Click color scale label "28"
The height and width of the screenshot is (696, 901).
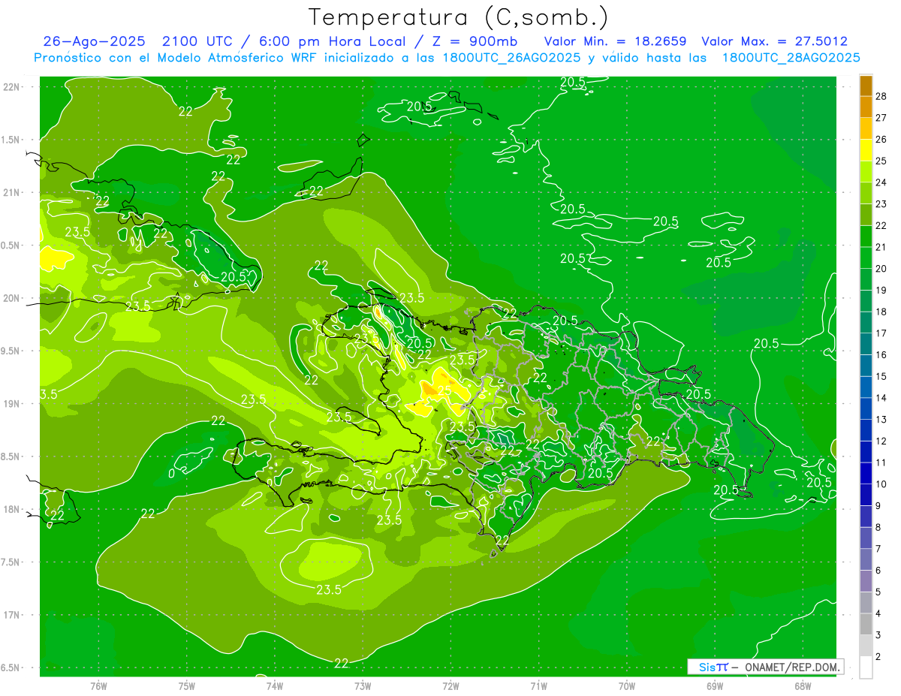[x=881, y=96]
